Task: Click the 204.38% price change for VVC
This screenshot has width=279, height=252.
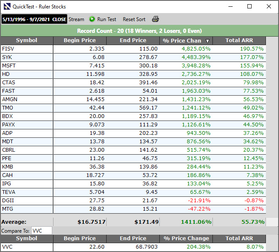Action: click(x=199, y=247)
